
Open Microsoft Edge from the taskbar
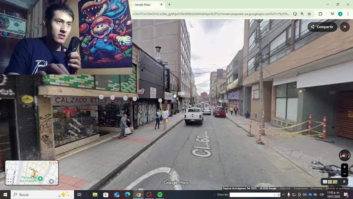(127, 195)
